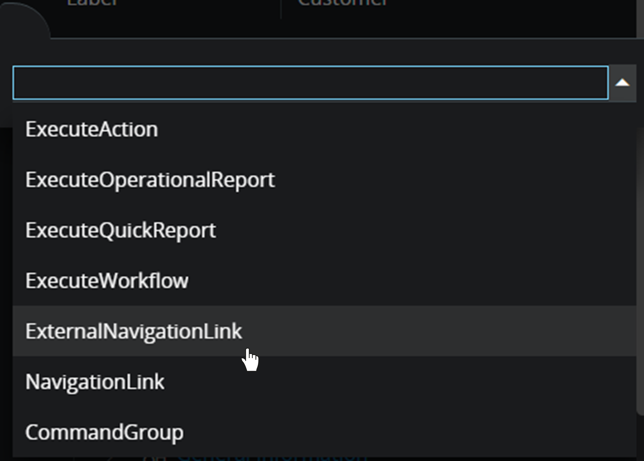The width and height of the screenshot is (644, 461).
Task: Choose the internal navigation link type
Action: [x=95, y=382]
